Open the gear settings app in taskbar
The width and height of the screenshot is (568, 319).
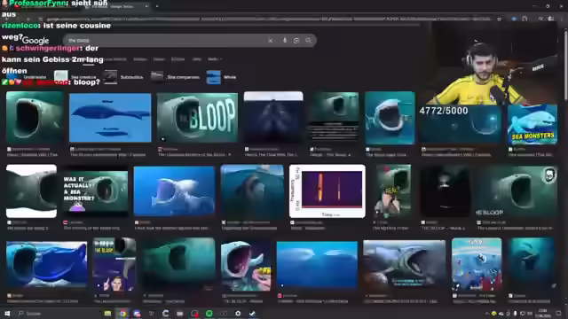pyautogui.click(x=238, y=313)
